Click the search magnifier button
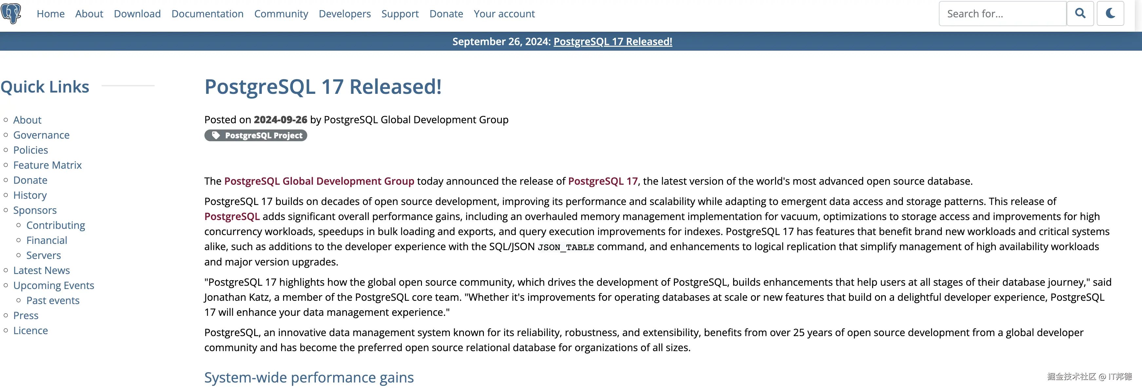1142x391 pixels. click(1080, 14)
